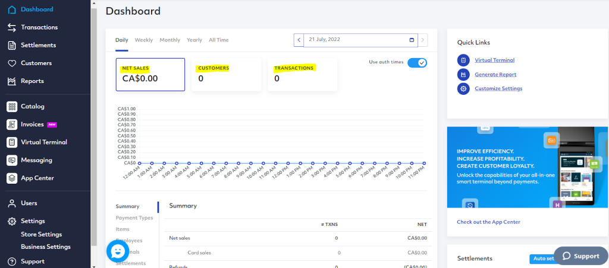Image resolution: width=609 pixels, height=268 pixels.
Task: Click the Messaging chat icon
Action: [12, 160]
